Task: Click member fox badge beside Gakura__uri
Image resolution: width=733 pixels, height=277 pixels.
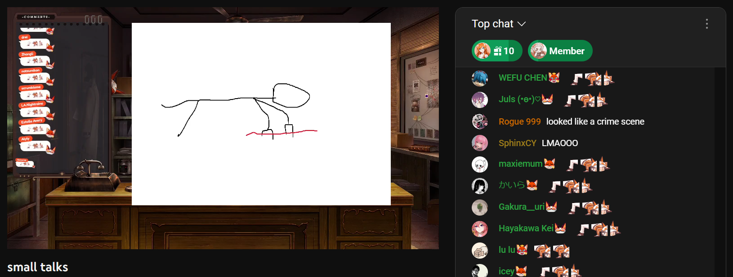Action: click(x=551, y=207)
